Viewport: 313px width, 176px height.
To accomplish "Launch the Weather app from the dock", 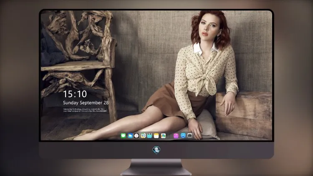I will click(130, 136).
